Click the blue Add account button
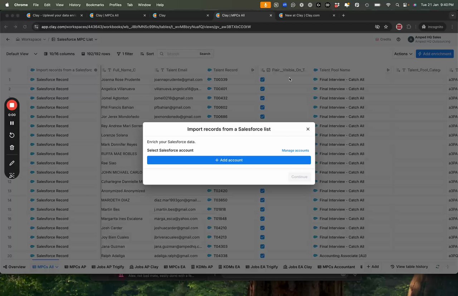Image resolution: width=458 pixels, height=296 pixels. click(x=229, y=160)
